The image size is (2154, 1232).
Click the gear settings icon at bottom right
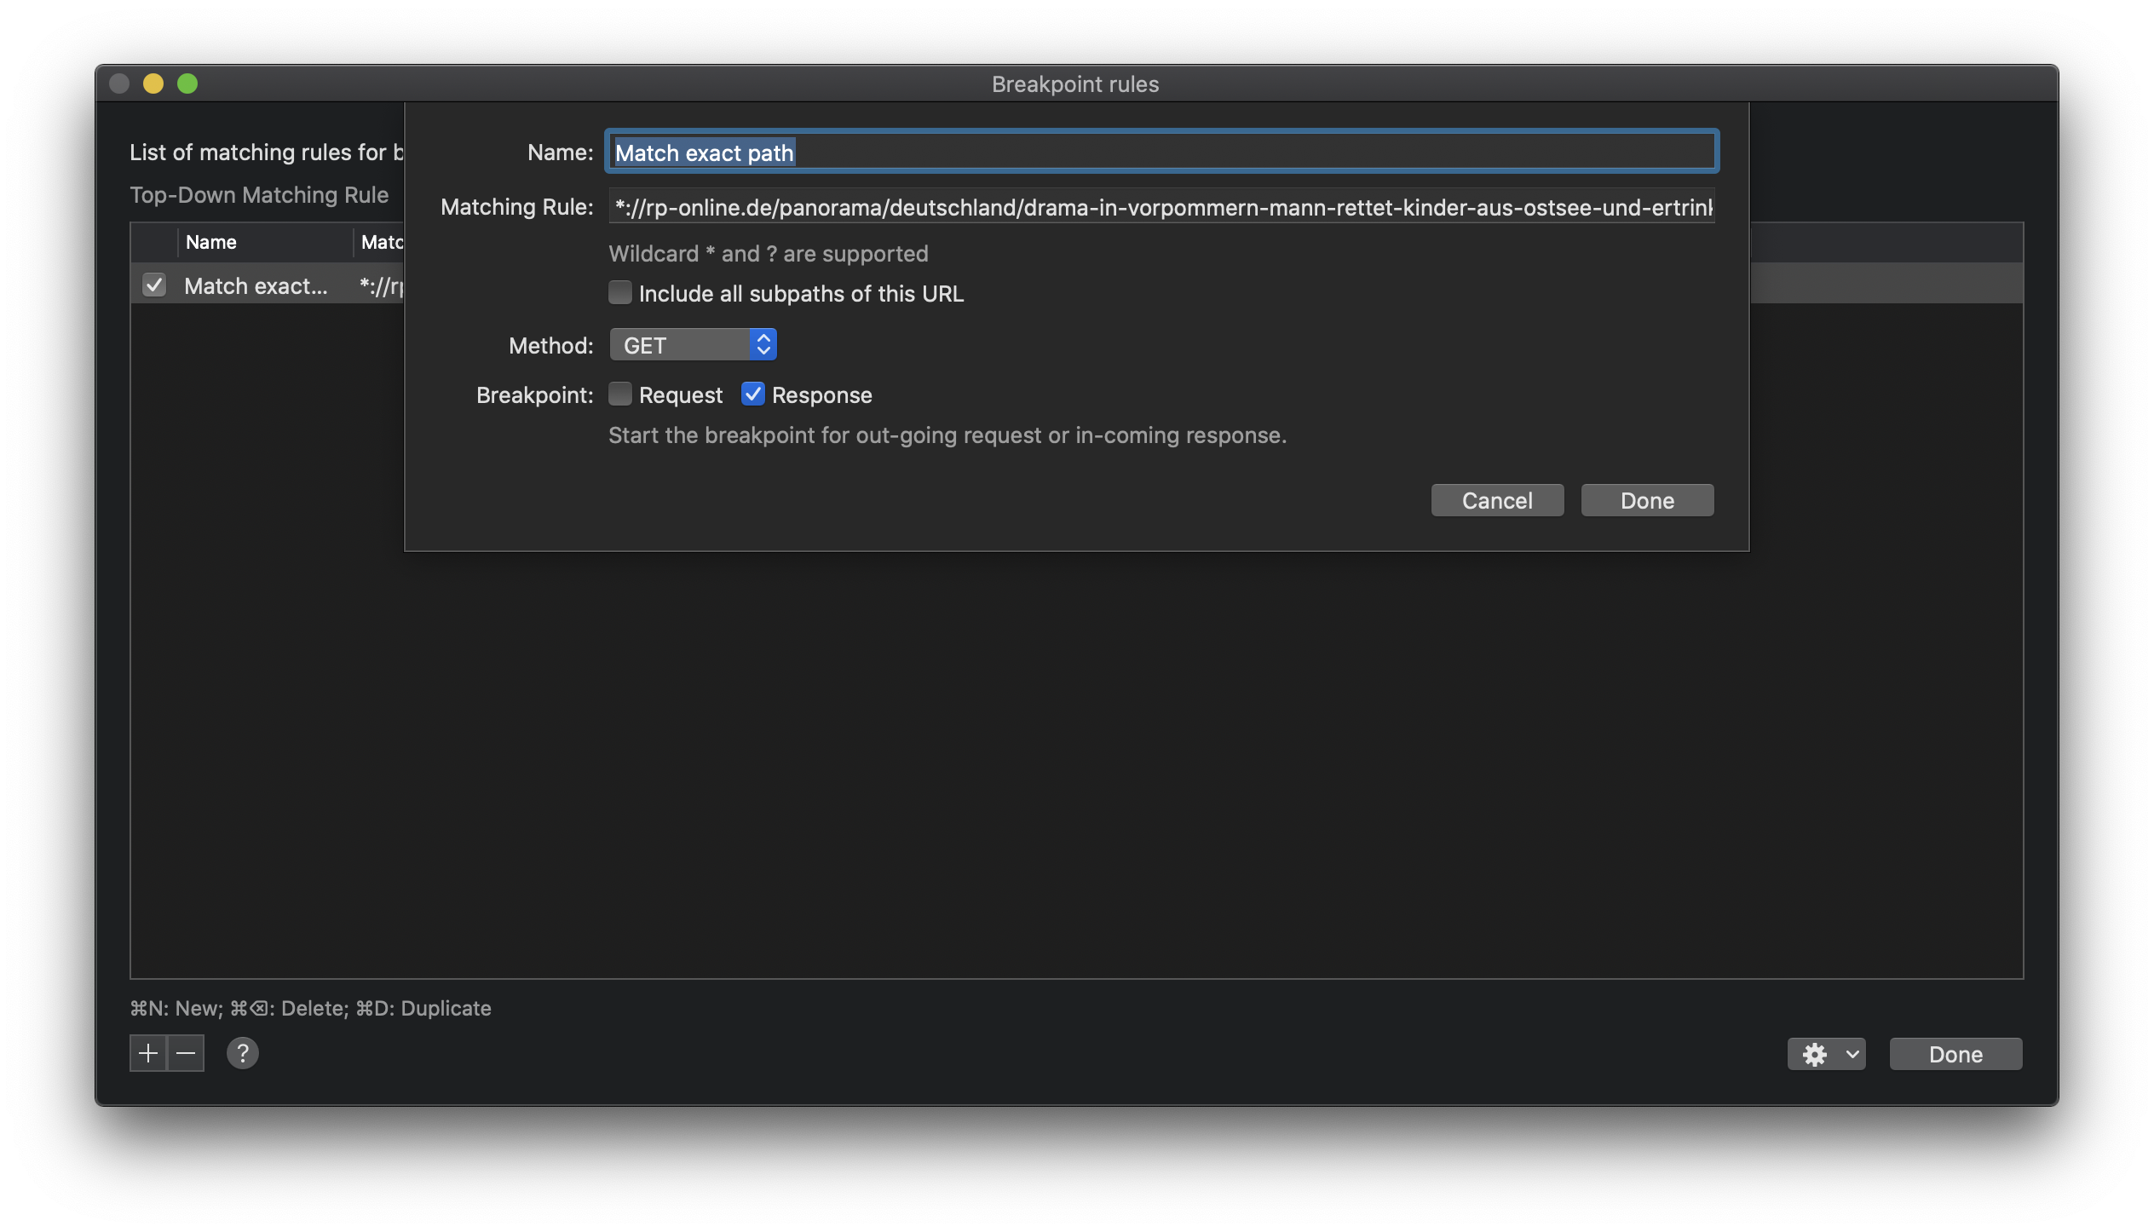coord(1816,1054)
